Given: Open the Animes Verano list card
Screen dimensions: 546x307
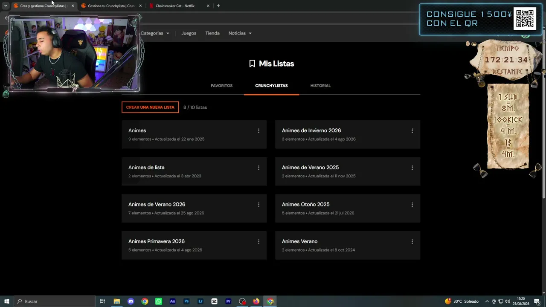Looking at the screenshot, I should click(x=348, y=245).
